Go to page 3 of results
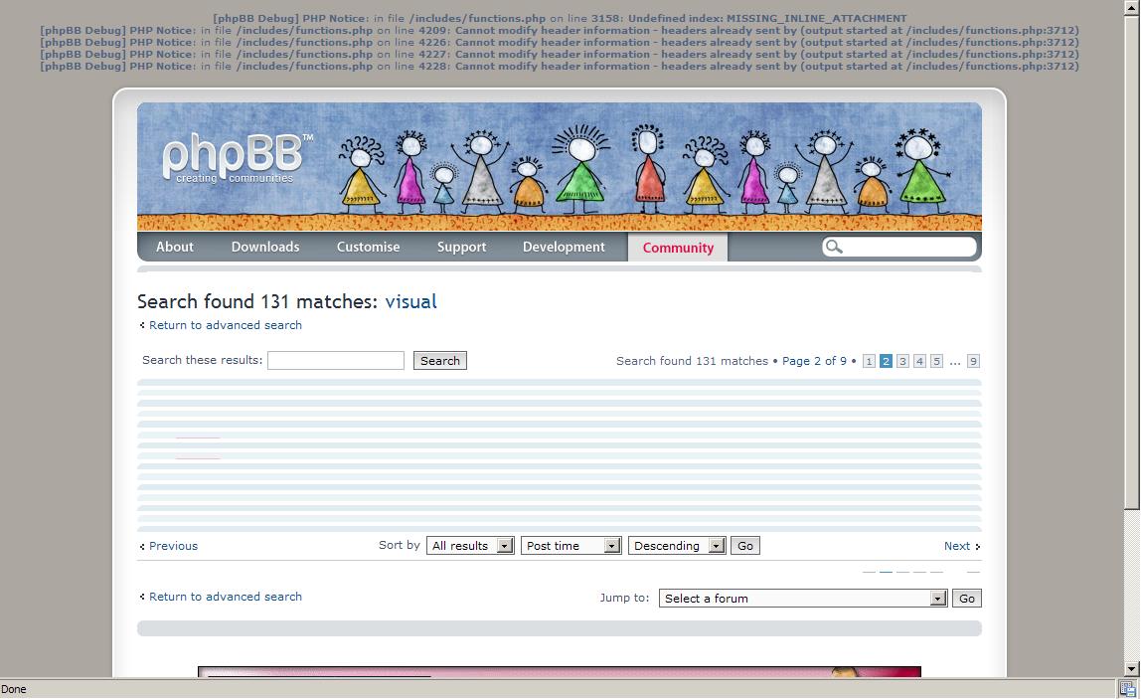The width and height of the screenshot is (1141, 699). point(902,361)
